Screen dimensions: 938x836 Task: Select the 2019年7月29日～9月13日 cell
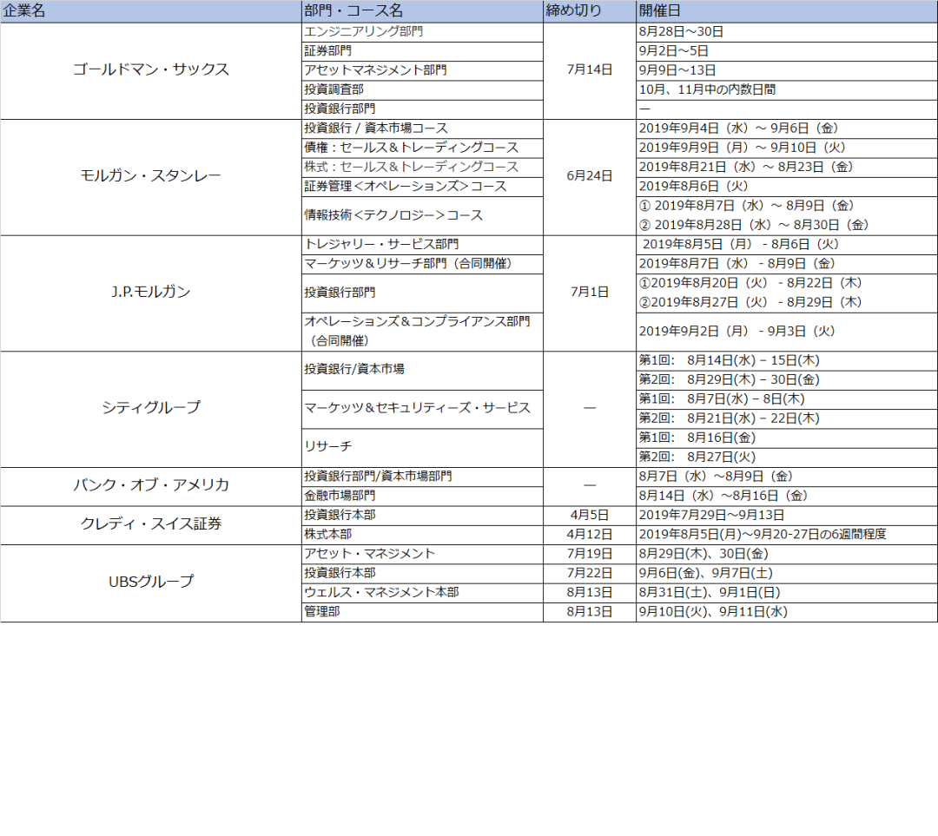pyautogui.click(x=787, y=516)
